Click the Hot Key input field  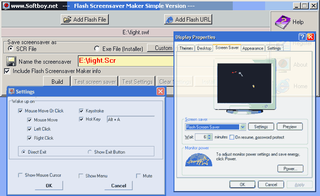click(129, 119)
